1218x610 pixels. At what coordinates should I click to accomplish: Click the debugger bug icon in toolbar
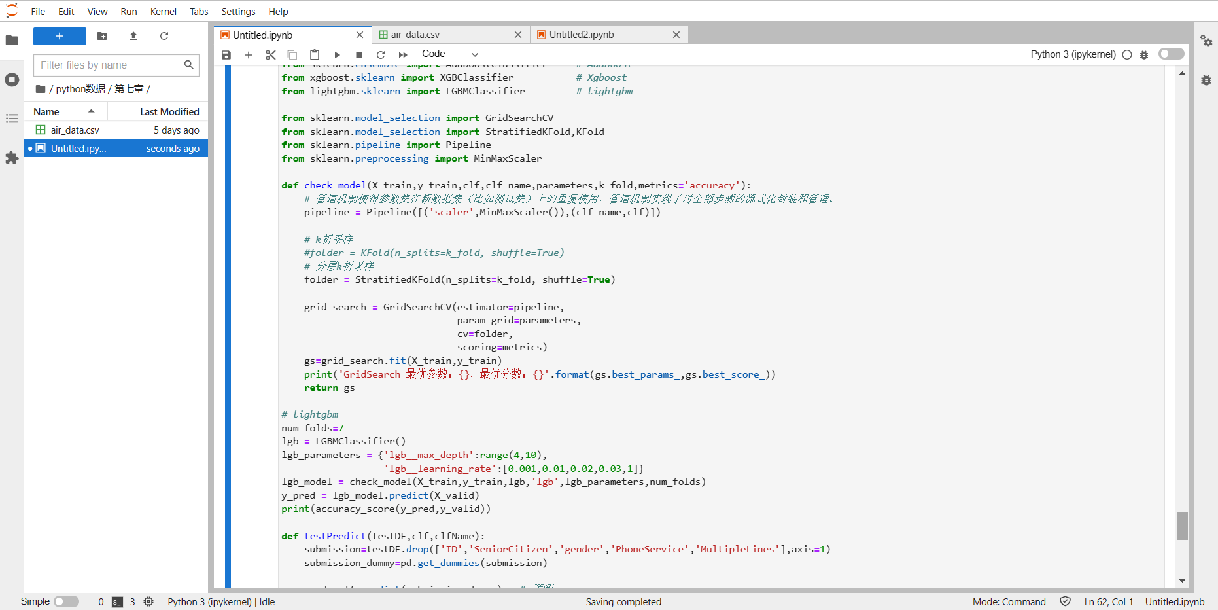click(x=1144, y=55)
